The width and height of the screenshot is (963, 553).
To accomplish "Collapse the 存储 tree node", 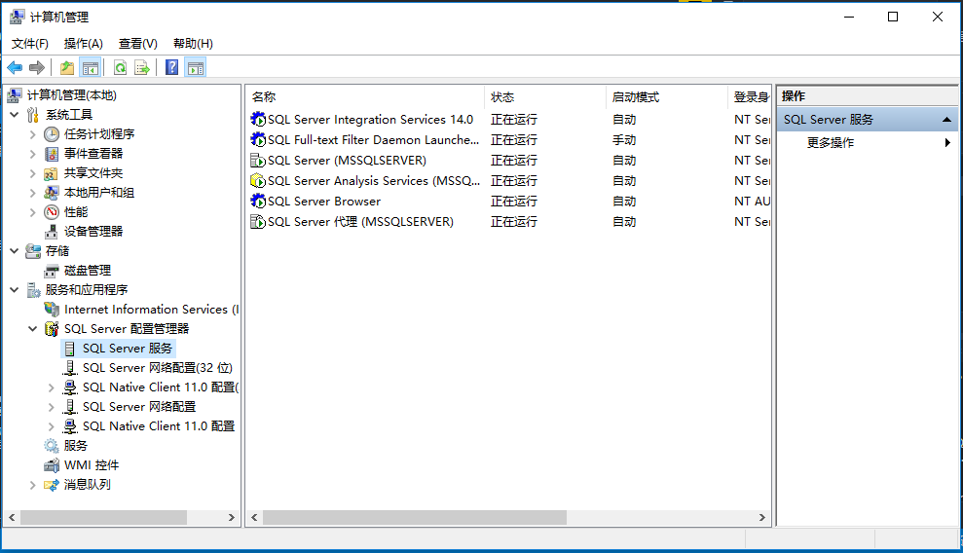I will pos(15,251).
